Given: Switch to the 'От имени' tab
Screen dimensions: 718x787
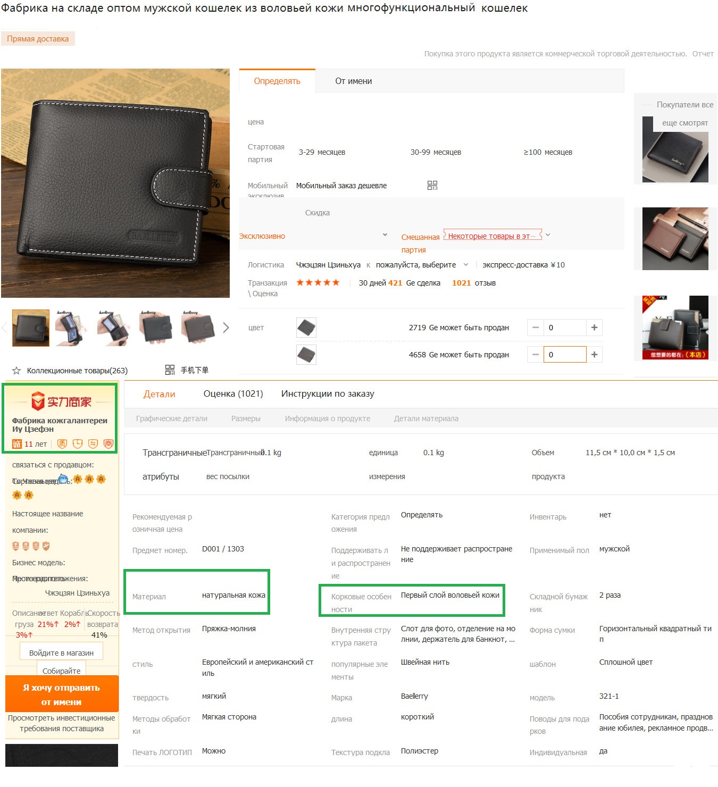Looking at the screenshot, I should (353, 81).
